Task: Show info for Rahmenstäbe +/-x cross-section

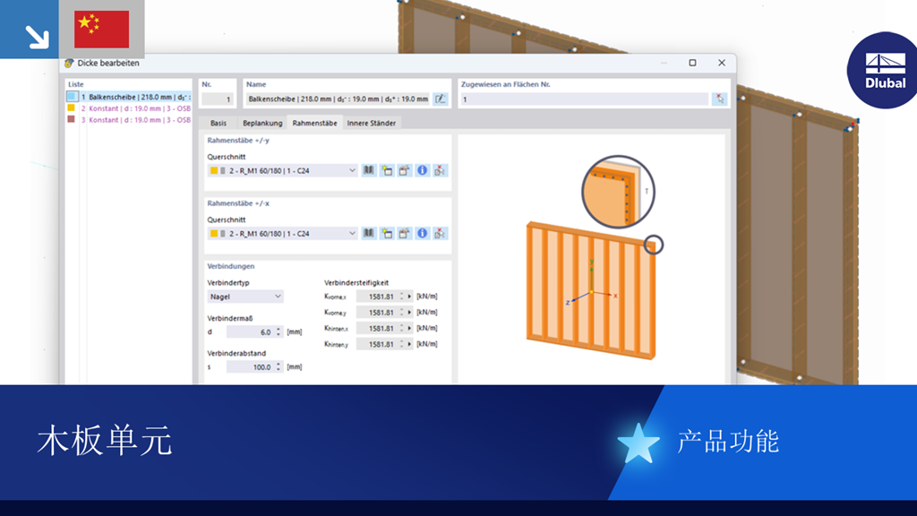Action: point(422,234)
